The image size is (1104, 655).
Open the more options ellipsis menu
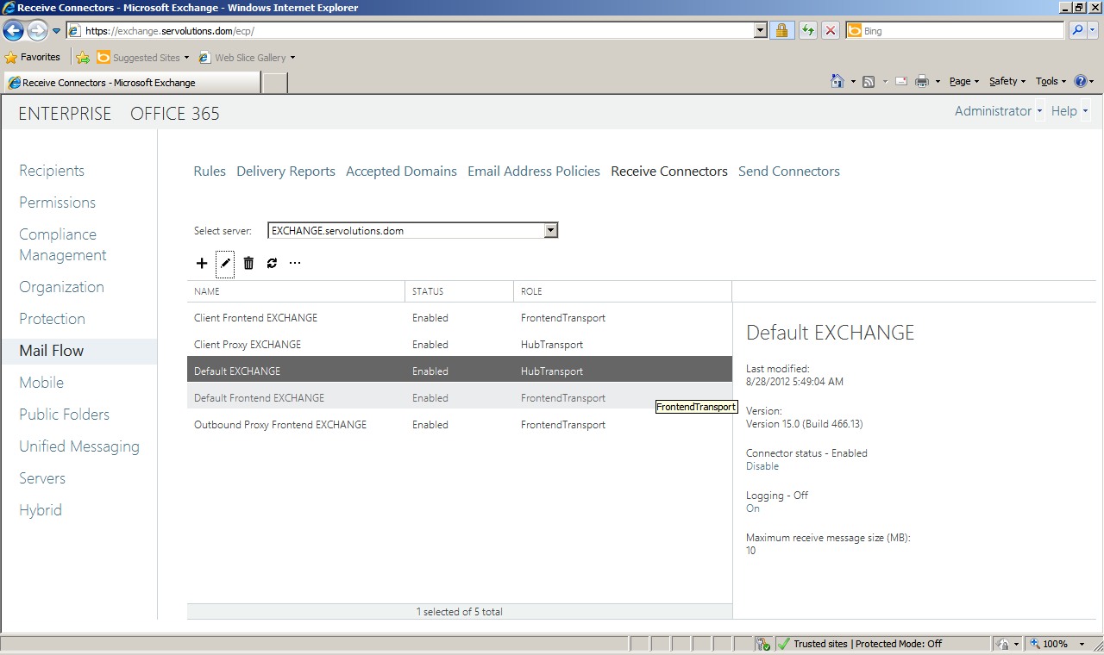coord(295,263)
